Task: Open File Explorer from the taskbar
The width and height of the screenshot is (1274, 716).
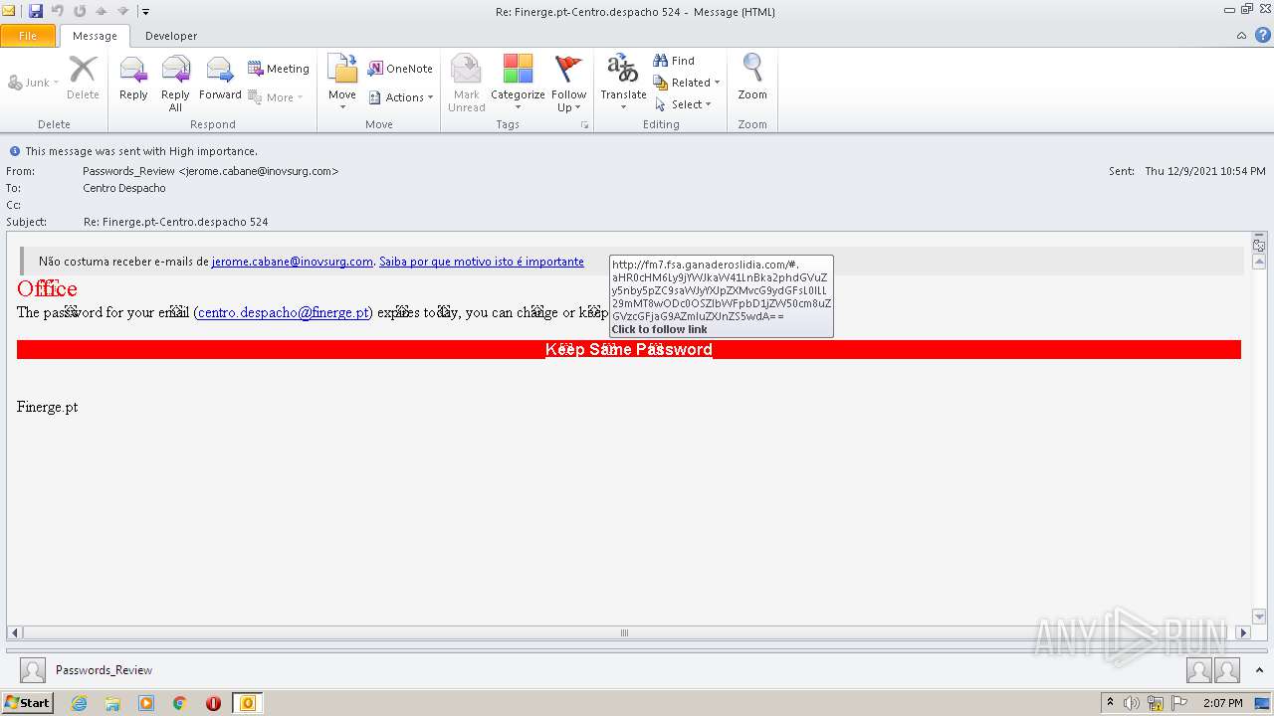Action: (x=112, y=703)
